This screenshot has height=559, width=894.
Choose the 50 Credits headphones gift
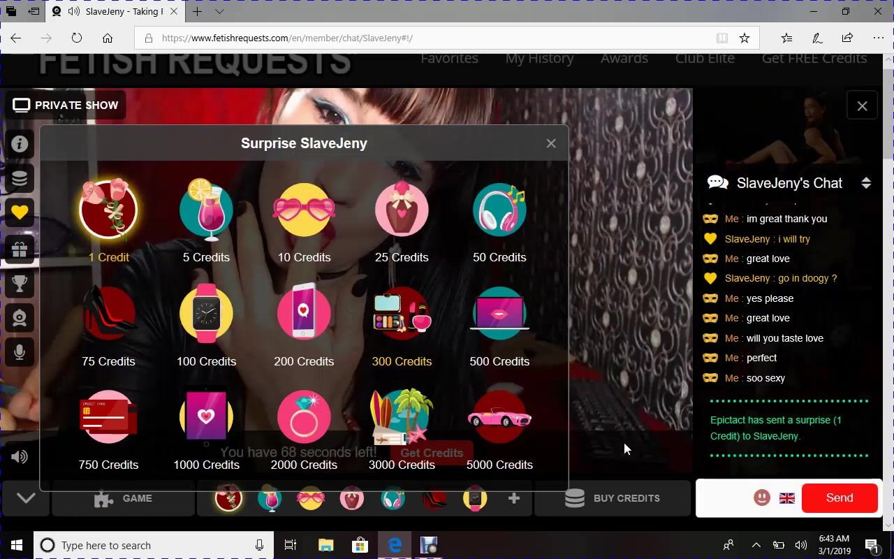point(499,210)
